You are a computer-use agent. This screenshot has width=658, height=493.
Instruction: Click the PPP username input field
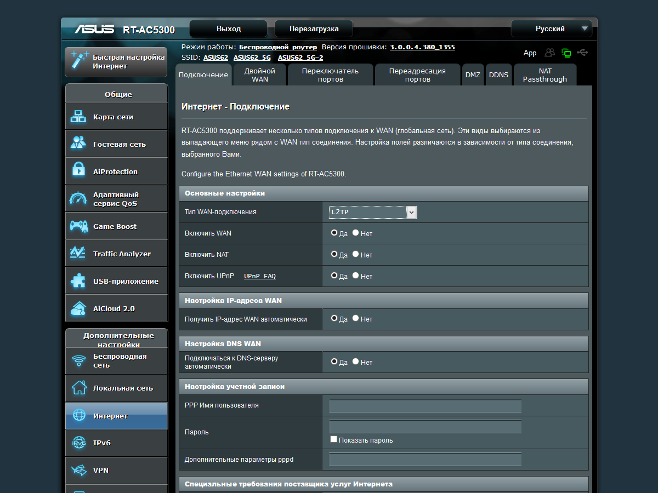point(425,406)
